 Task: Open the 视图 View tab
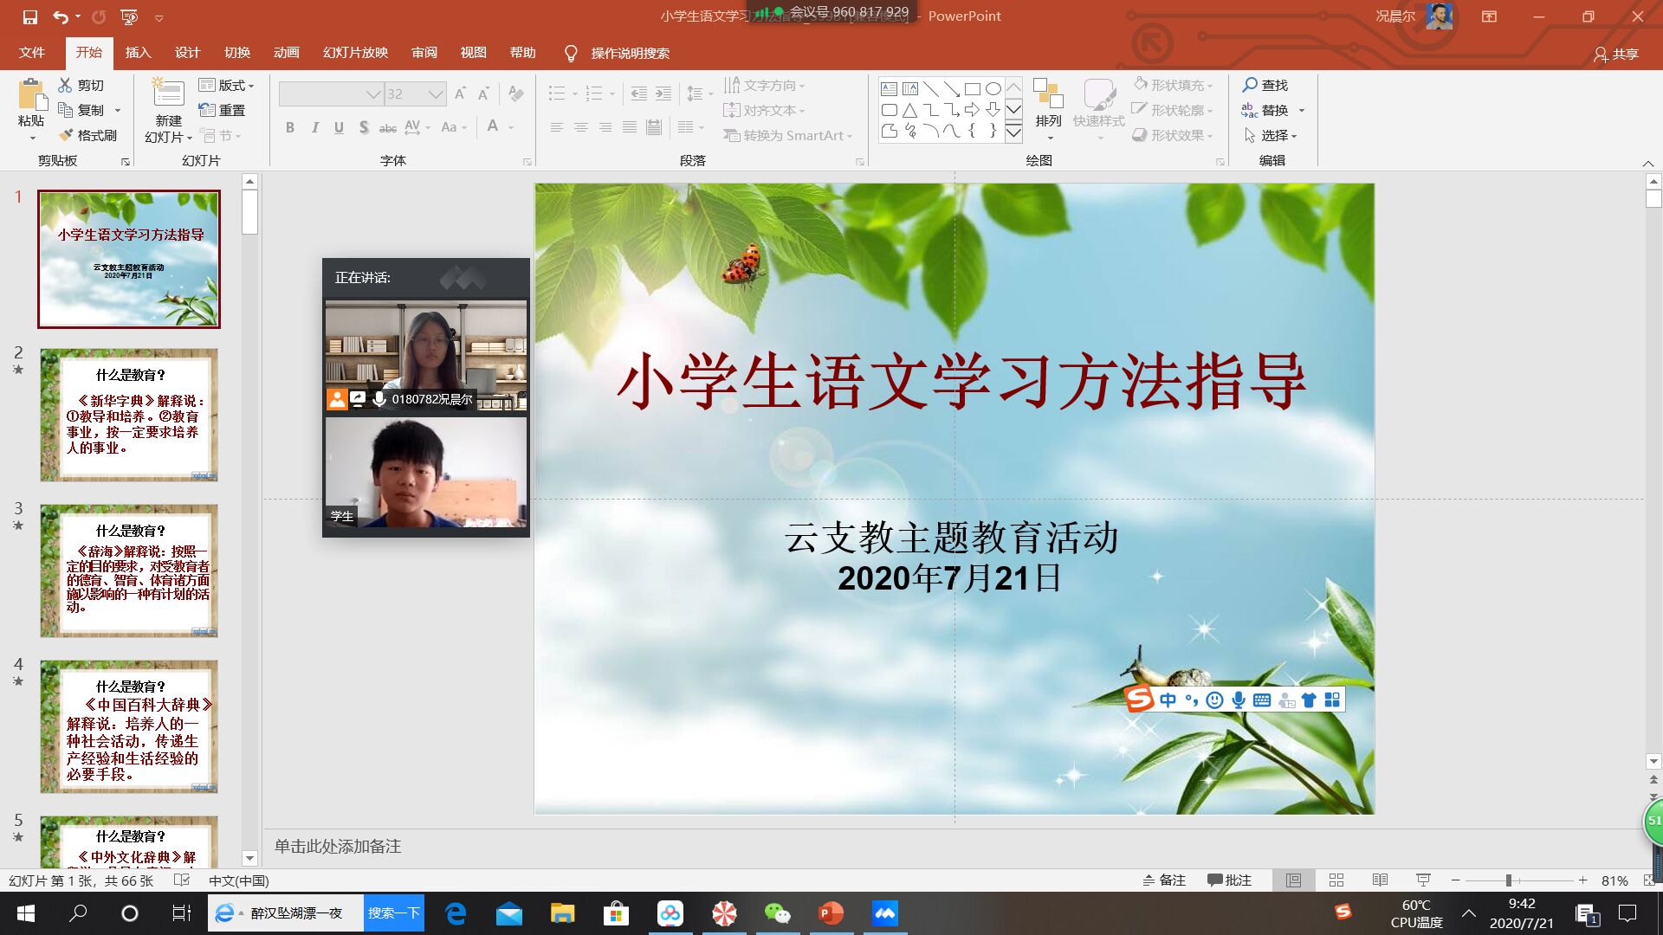coord(473,53)
